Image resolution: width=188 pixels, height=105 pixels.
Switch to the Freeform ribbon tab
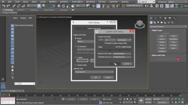[x=21, y=10]
